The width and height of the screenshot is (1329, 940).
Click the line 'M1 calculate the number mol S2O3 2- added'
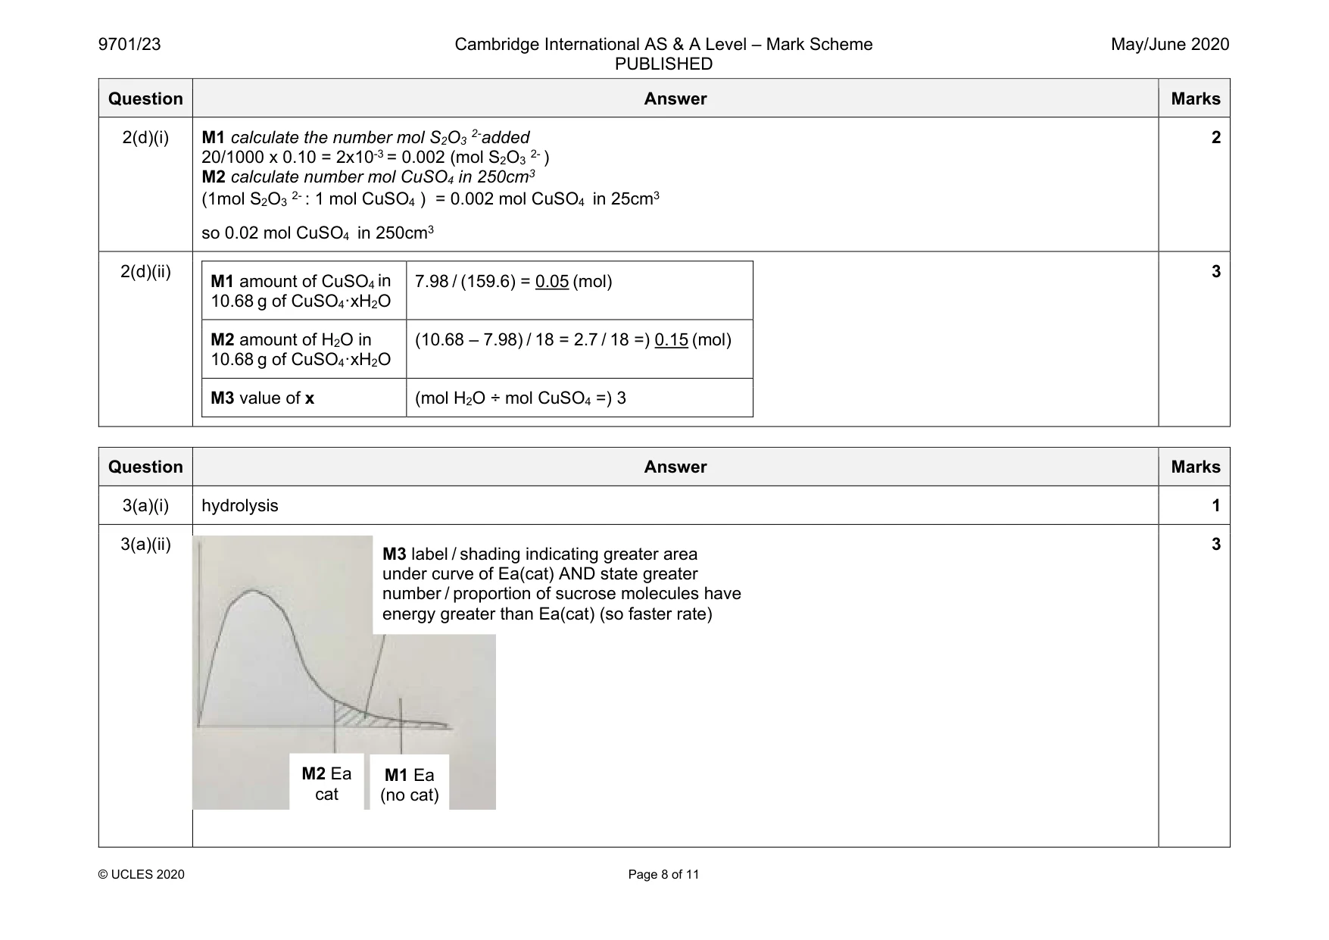pos(366,137)
